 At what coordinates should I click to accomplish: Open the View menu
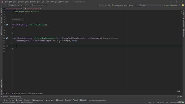click(14, 2)
